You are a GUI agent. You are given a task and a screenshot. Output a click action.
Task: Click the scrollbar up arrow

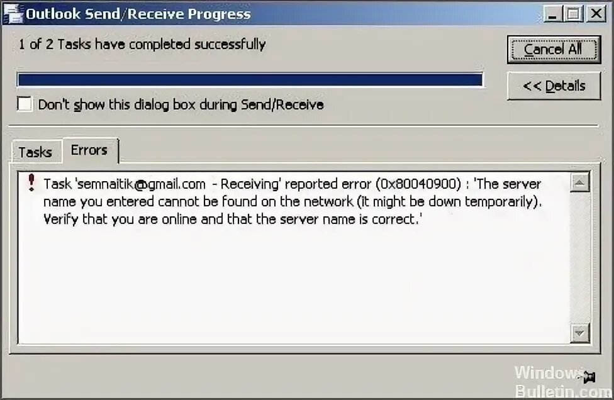[580, 182]
